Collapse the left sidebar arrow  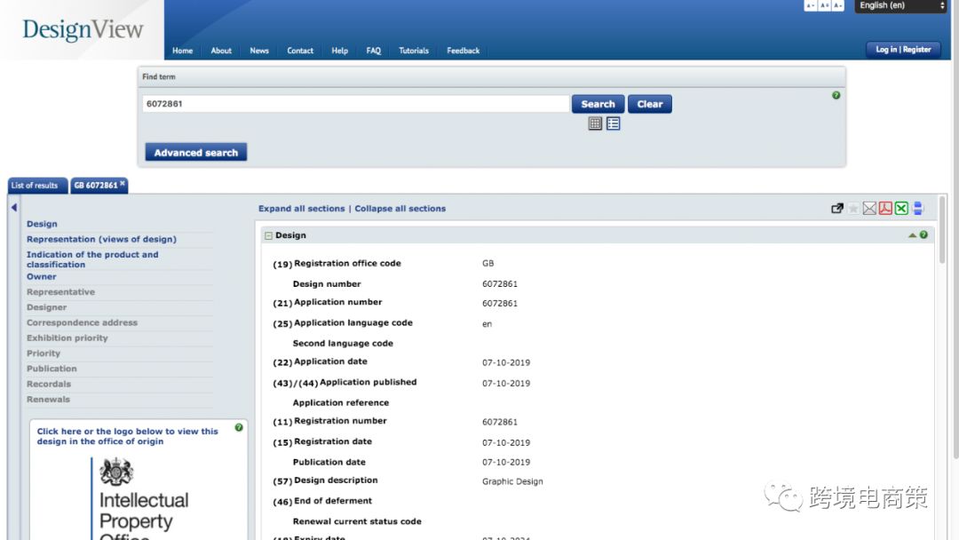click(x=13, y=207)
